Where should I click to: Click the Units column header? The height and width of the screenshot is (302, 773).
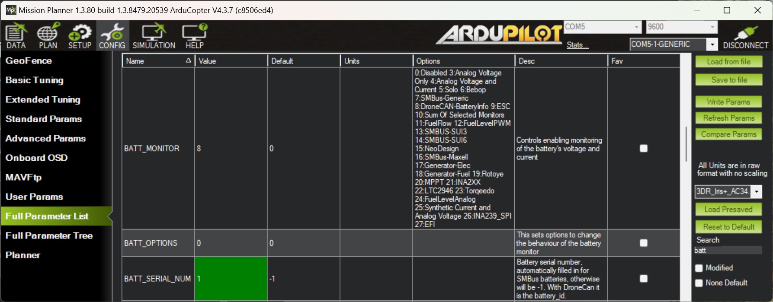tap(376, 61)
